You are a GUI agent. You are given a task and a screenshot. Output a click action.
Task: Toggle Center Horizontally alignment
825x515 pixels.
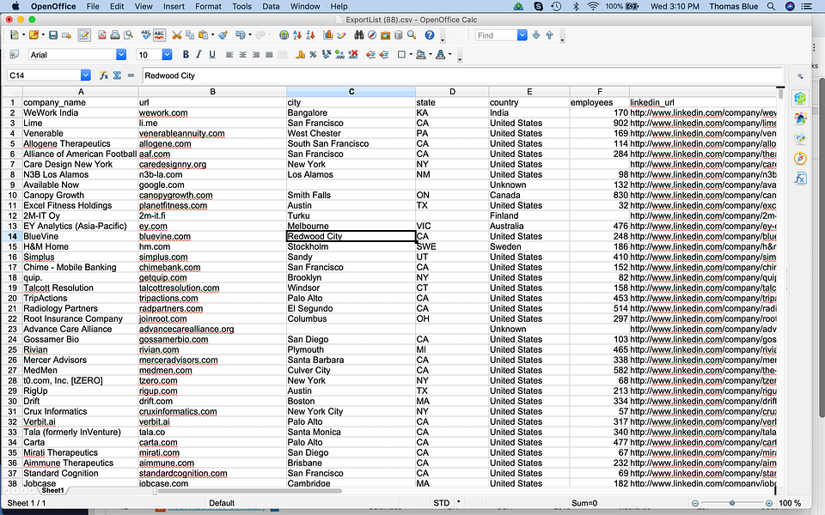[x=242, y=54]
